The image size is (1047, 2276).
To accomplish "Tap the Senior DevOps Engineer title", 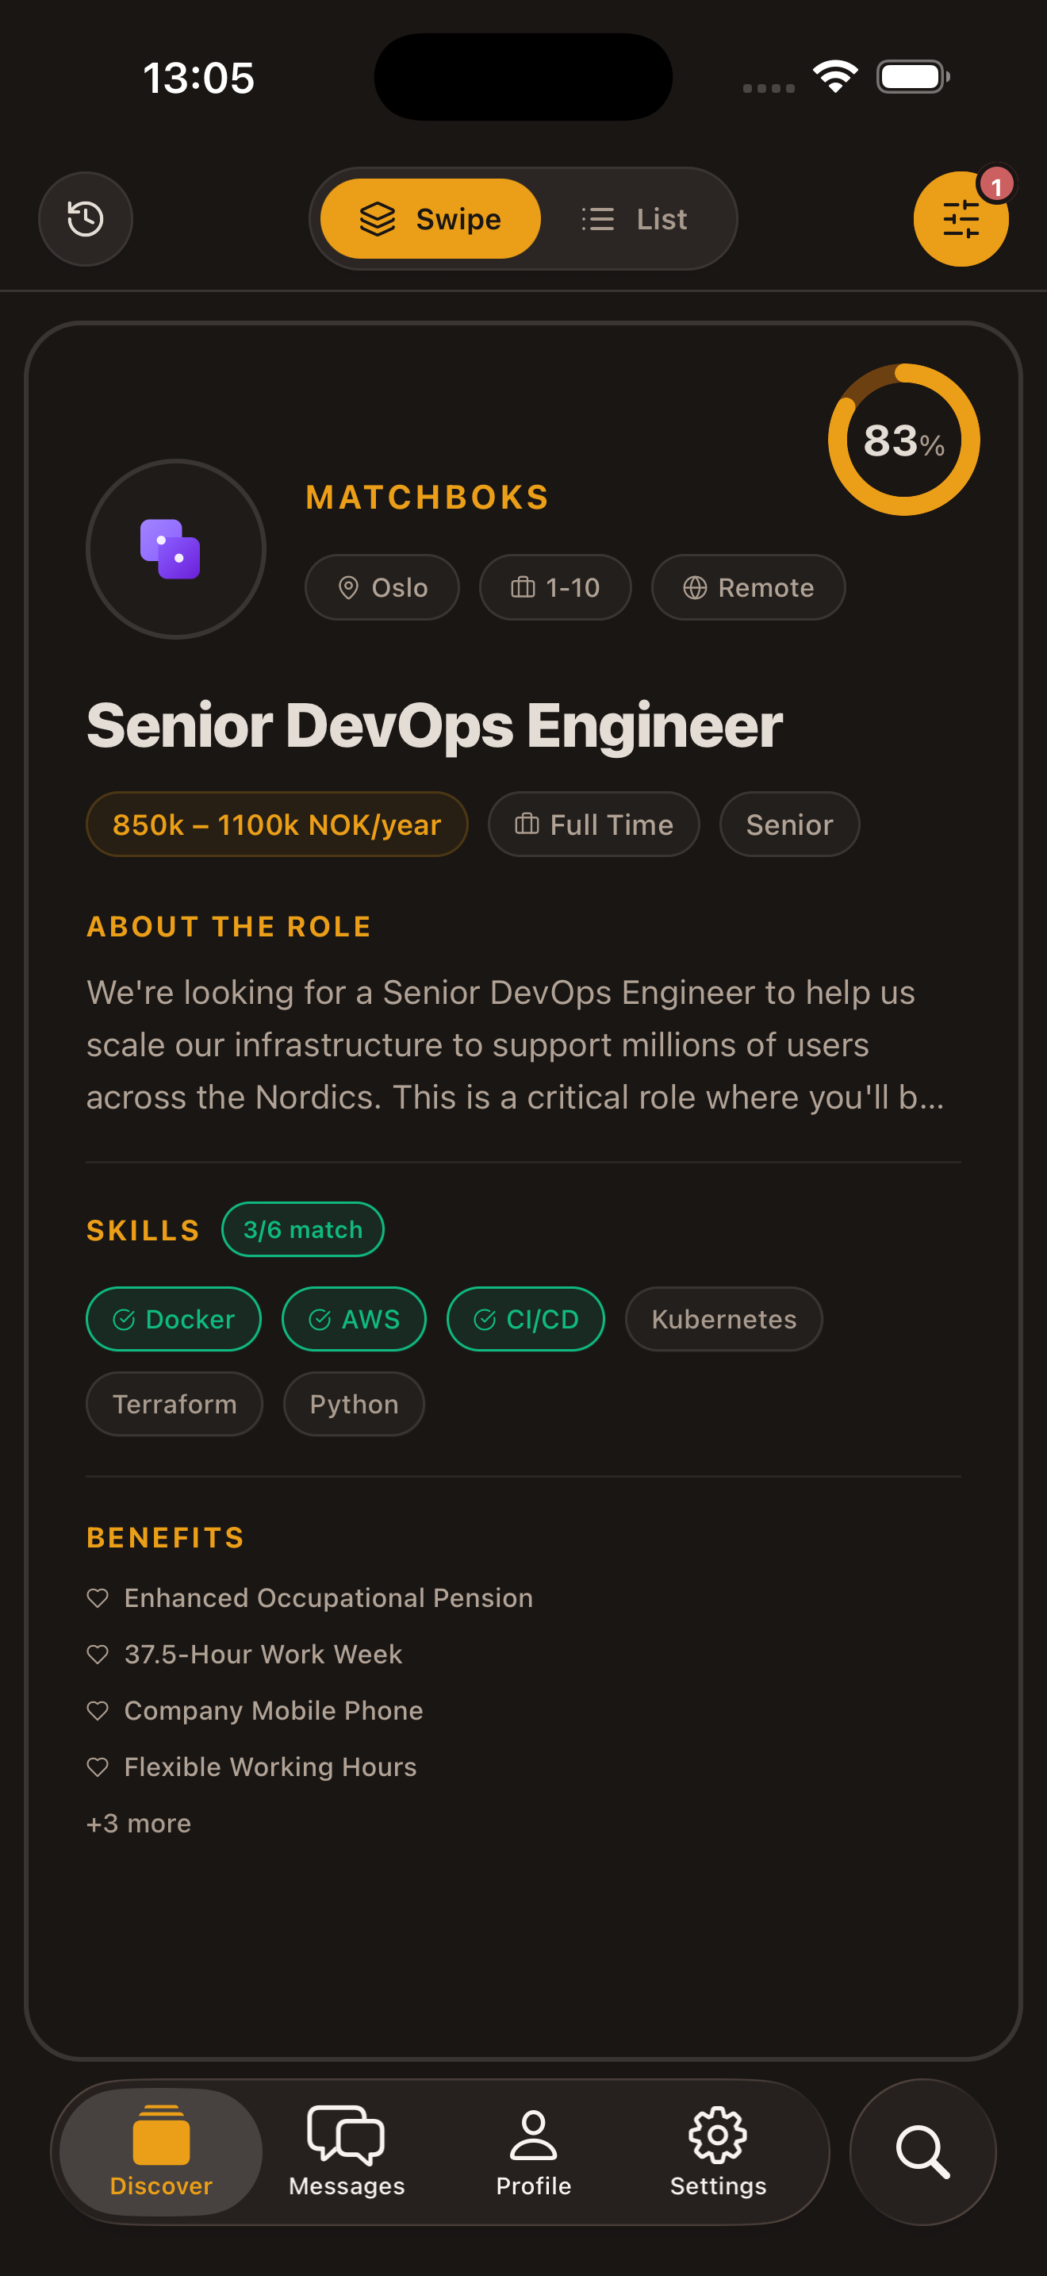I will tap(435, 725).
